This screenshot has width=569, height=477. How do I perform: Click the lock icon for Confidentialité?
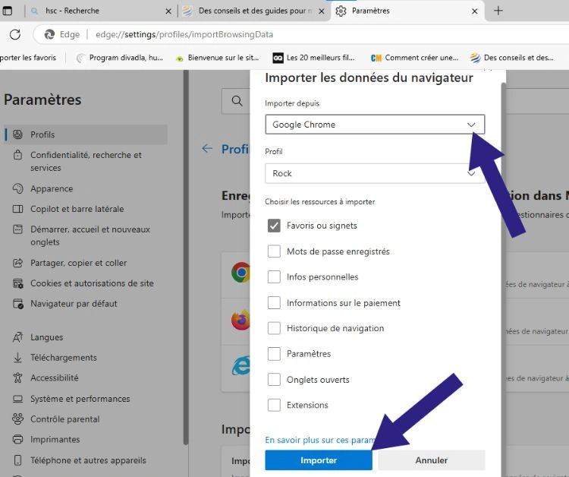click(17, 155)
